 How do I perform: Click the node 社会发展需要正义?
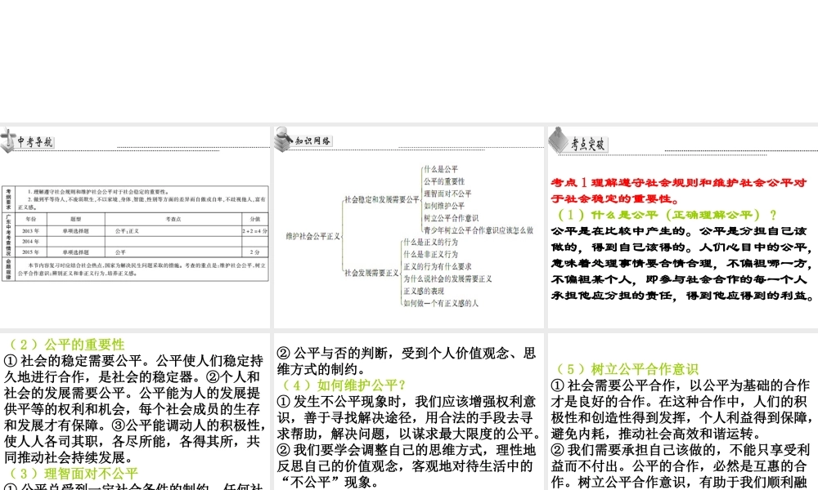tap(371, 273)
